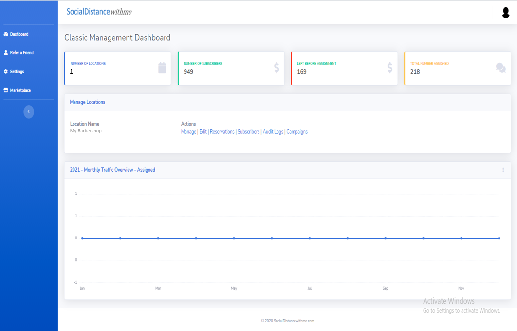Click the user profile avatar icon
The height and width of the screenshot is (331, 517).
[506, 13]
